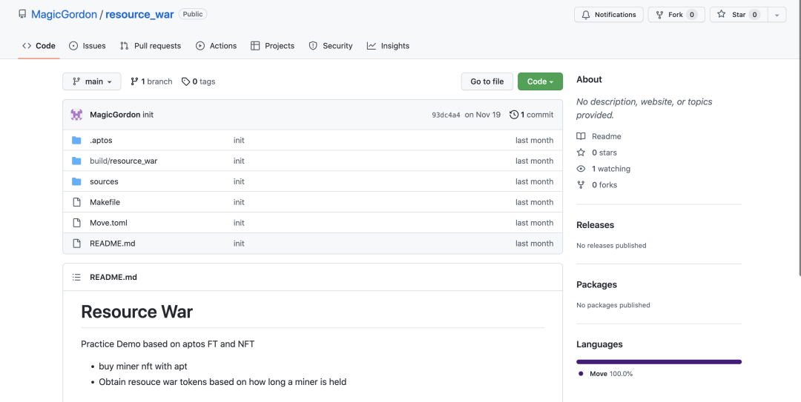Image resolution: width=801 pixels, height=402 pixels.
Task: Open the commit 93dc4a4 link
Action: [446, 115]
